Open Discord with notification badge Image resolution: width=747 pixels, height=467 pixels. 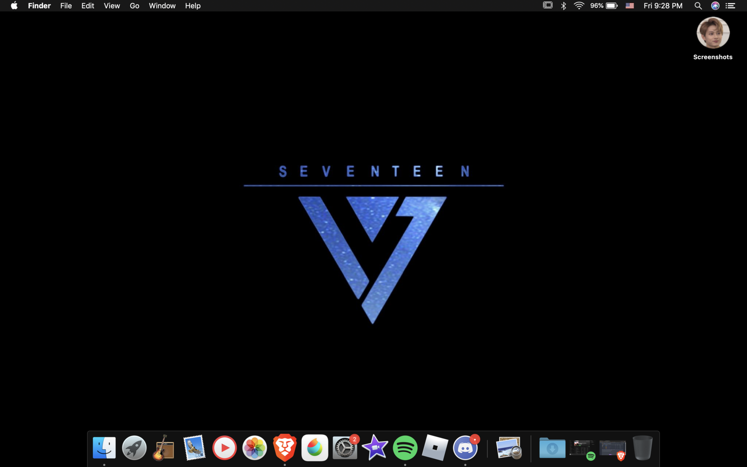click(466, 448)
